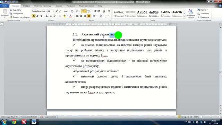Click the shrink font icon
The width and height of the screenshot is (222, 125).
pos(60,11)
